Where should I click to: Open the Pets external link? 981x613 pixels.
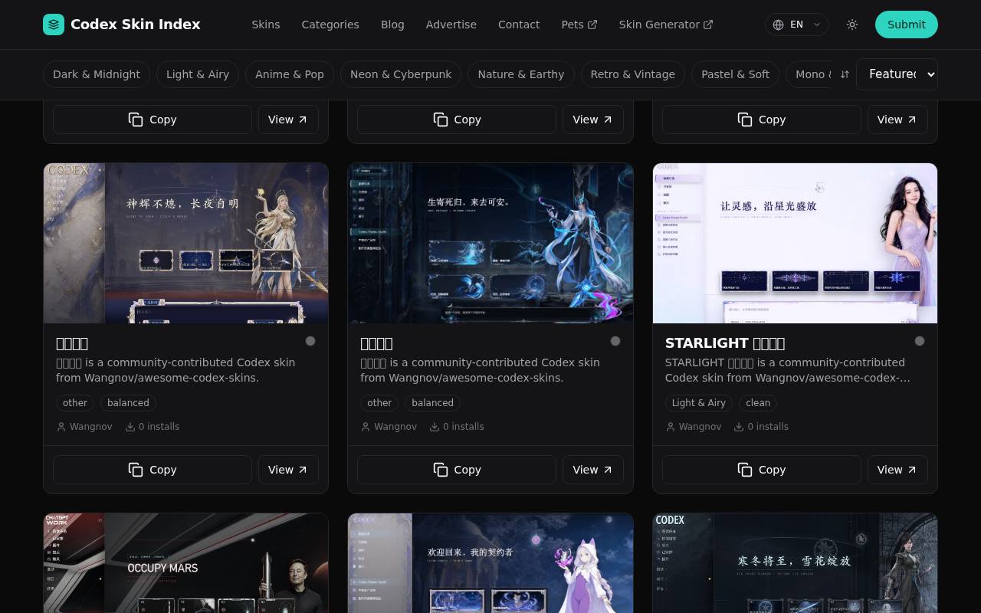point(579,25)
